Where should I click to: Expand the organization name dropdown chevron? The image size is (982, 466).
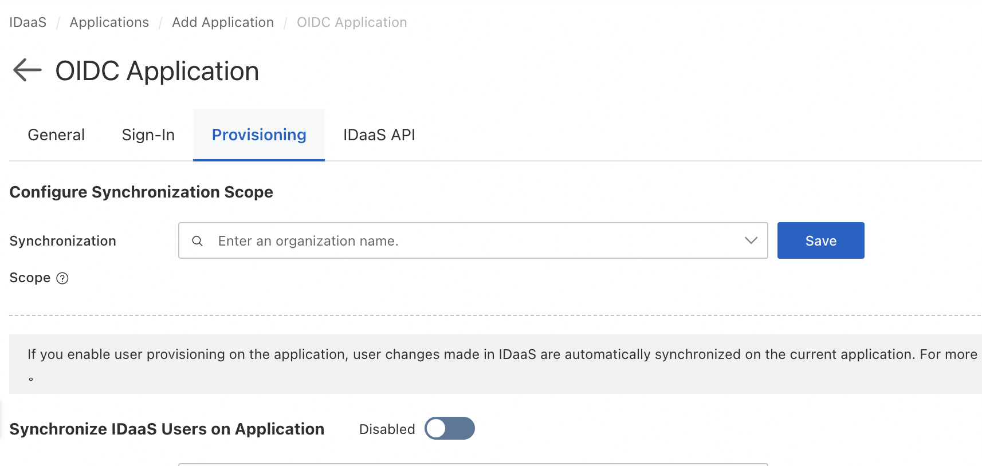[x=751, y=241]
